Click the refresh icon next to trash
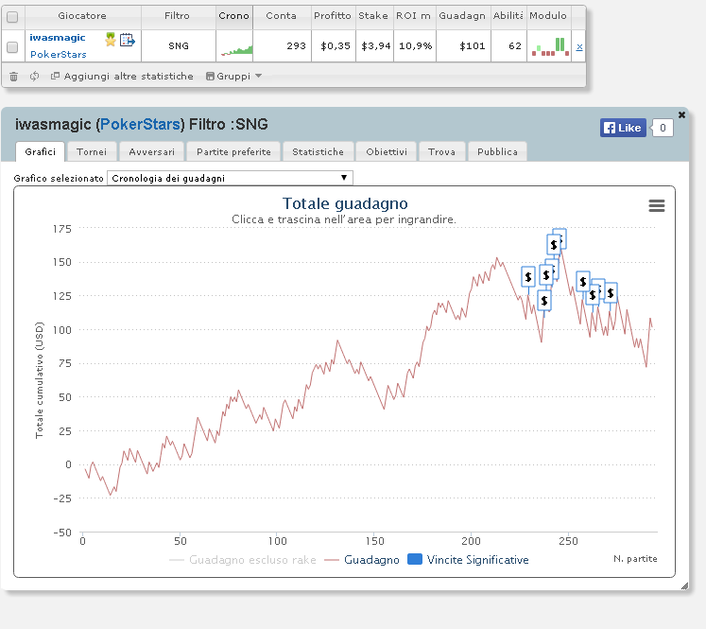 (x=35, y=77)
